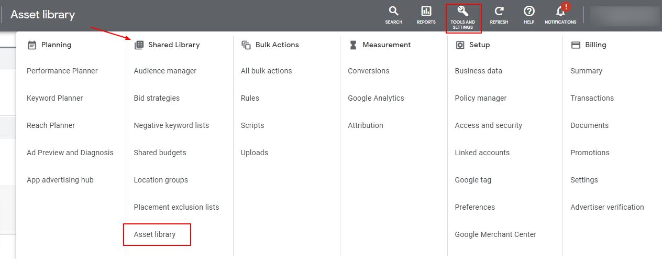Open Policy manager
This screenshot has width=662, height=259.
click(x=481, y=98)
